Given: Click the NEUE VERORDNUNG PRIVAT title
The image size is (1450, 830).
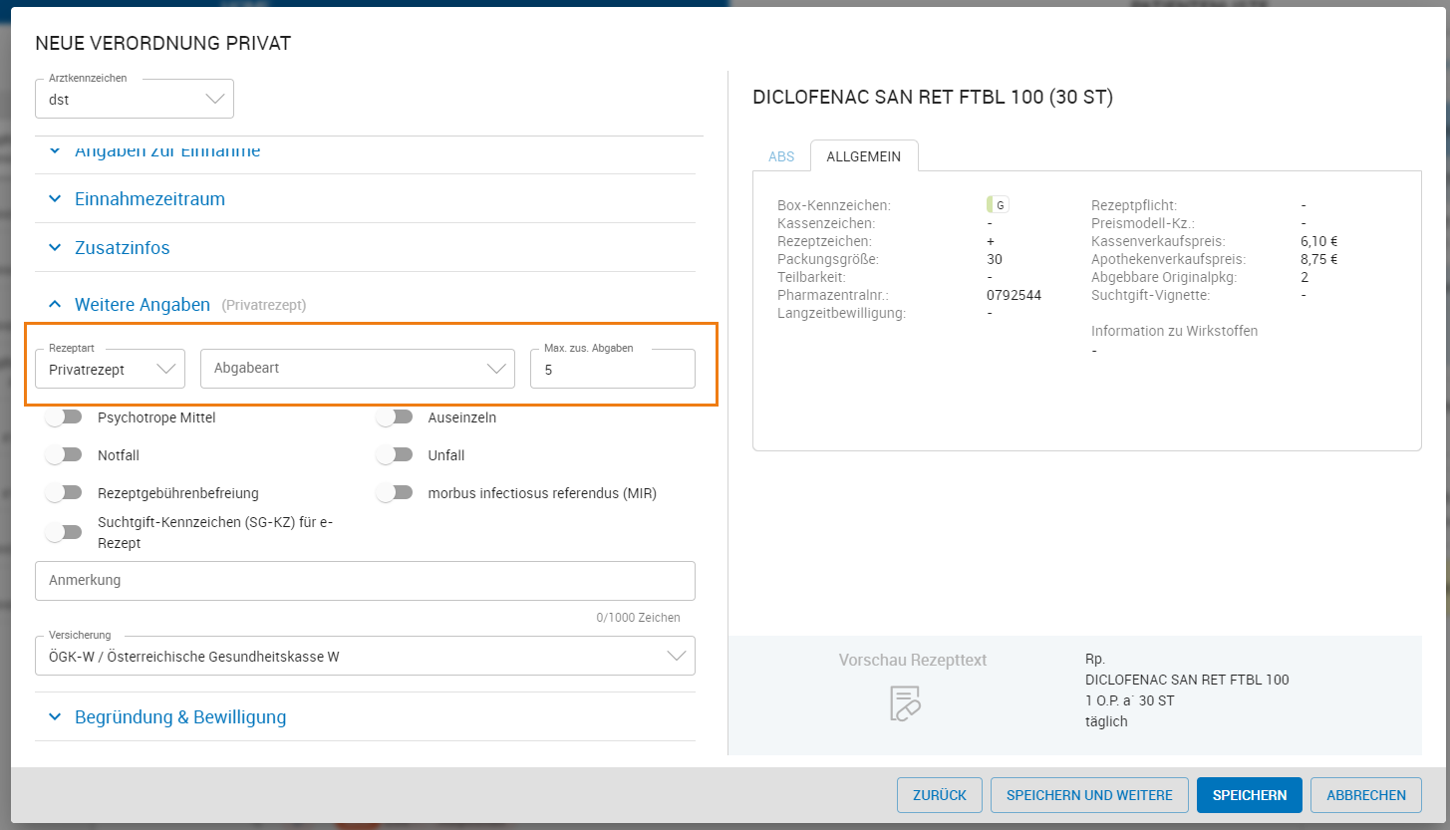Looking at the screenshot, I should click(x=163, y=43).
